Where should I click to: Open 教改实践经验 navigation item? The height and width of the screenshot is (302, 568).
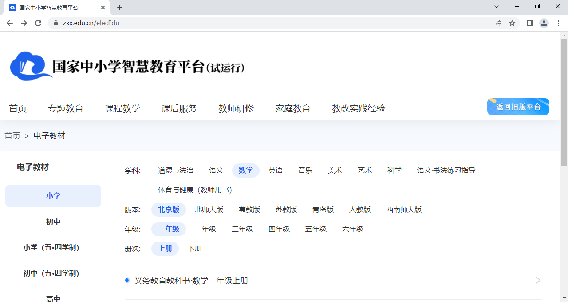point(359,108)
